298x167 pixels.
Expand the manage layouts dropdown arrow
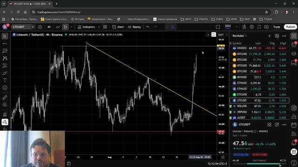click(x=237, y=27)
